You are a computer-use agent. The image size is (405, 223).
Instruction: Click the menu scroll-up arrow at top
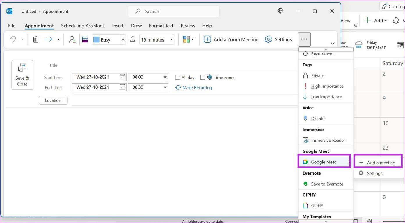tap(326, 49)
